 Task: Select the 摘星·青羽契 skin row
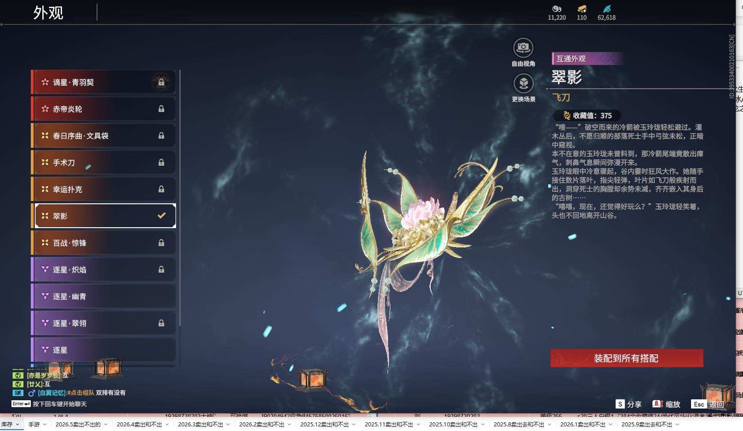coord(103,82)
